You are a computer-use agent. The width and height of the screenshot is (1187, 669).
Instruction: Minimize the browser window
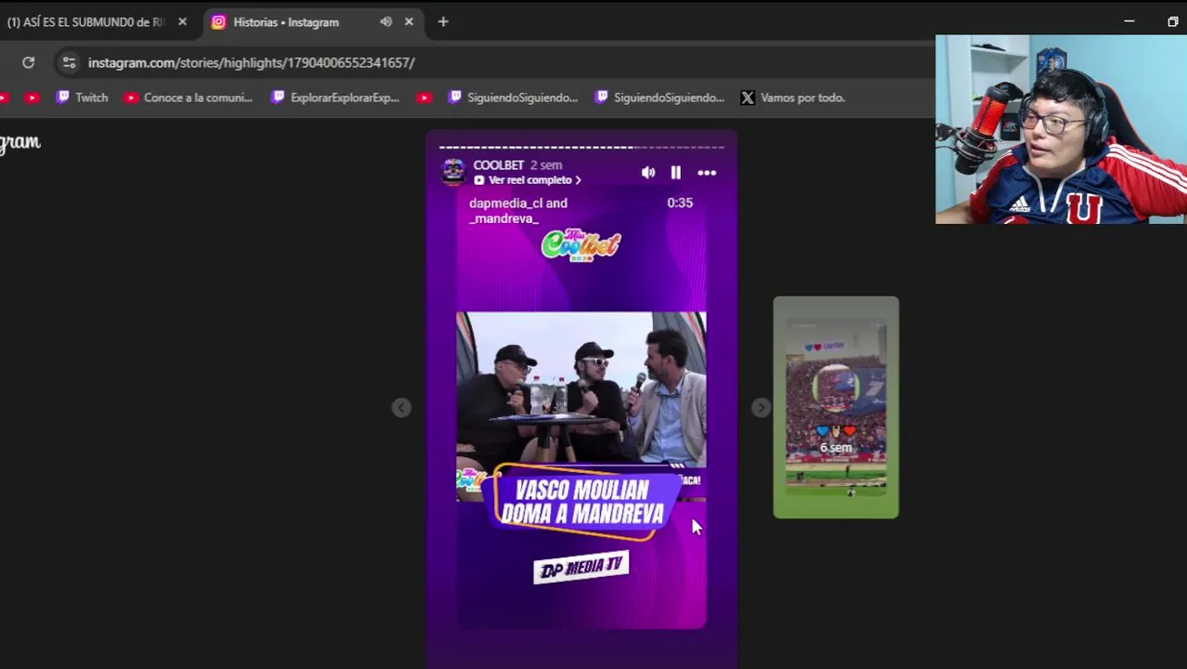pyautogui.click(x=1129, y=21)
